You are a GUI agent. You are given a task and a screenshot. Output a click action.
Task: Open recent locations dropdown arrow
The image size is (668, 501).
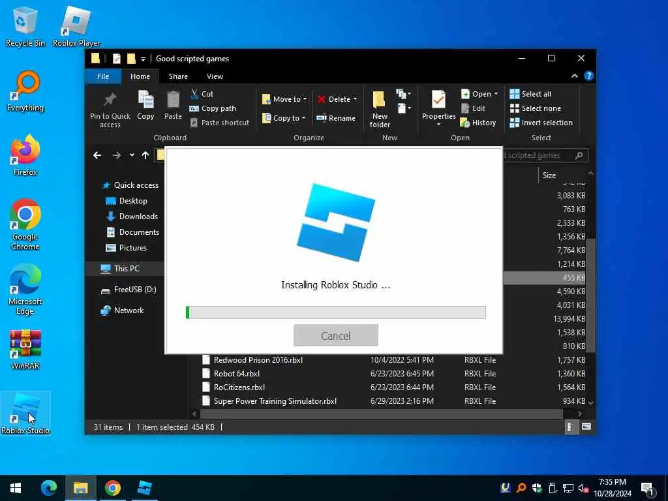click(132, 155)
